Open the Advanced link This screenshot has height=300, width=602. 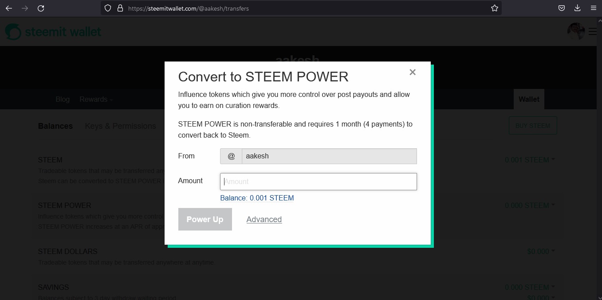click(264, 219)
